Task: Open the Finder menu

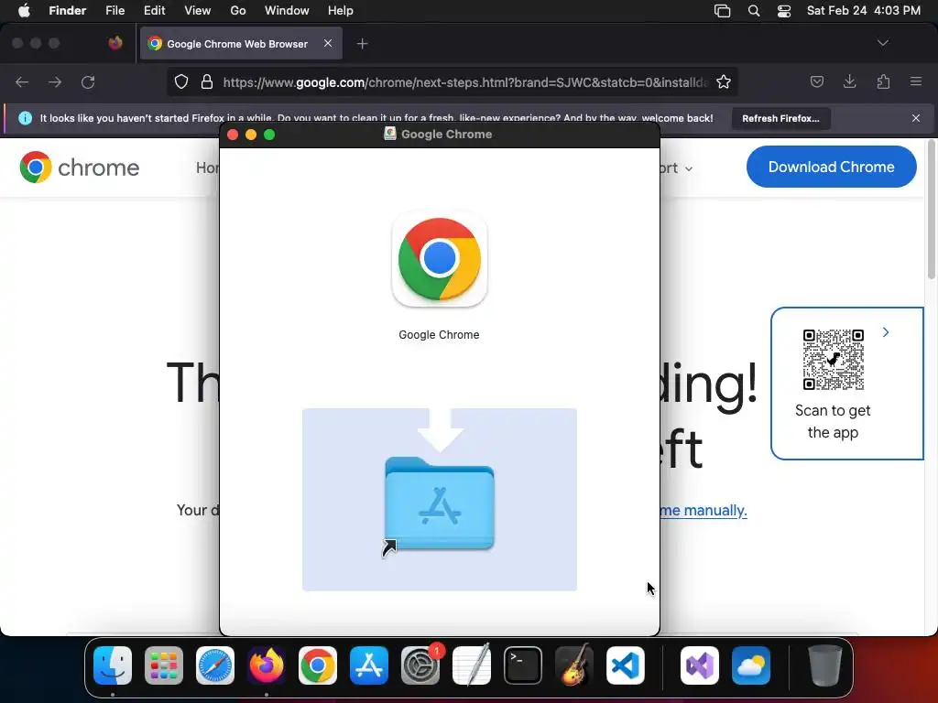Action: pyautogui.click(x=68, y=11)
